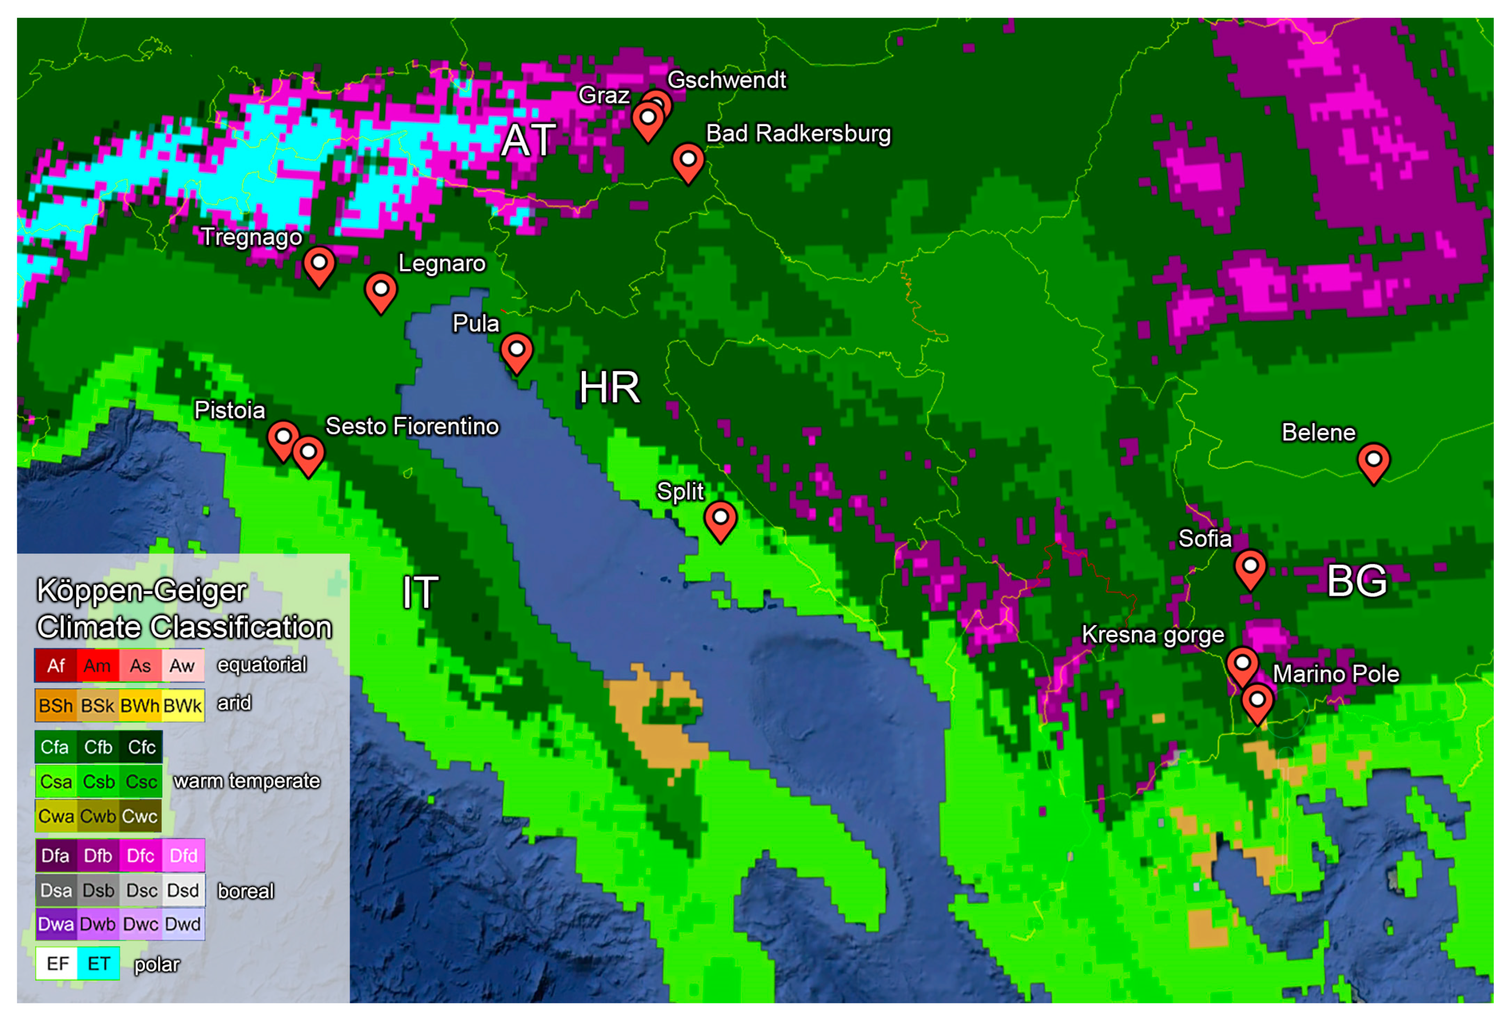Click the Pistoia location marker
Screen dimensions: 1508x1021
pyautogui.click(x=283, y=437)
